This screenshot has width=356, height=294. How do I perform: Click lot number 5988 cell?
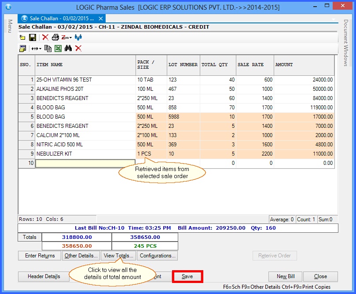point(183,117)
